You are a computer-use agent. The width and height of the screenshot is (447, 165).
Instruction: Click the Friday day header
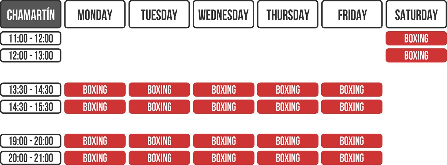click(x=352, y=14)
